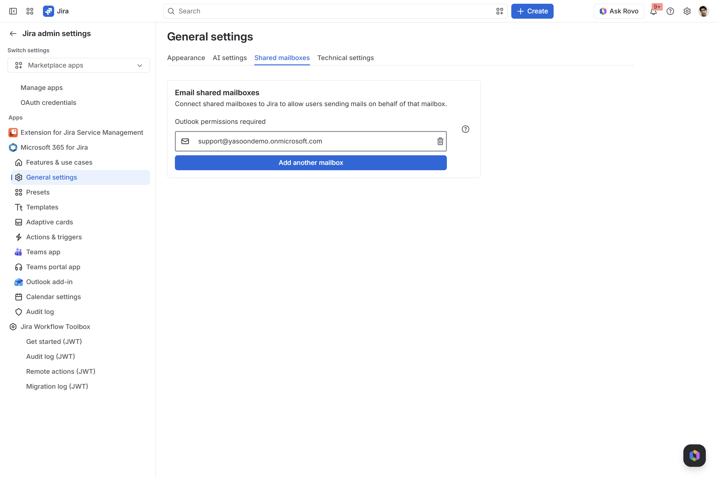Click the Marketplace apps icon in dropdown
Screen dimensions: 717x478
coord(19,65)
